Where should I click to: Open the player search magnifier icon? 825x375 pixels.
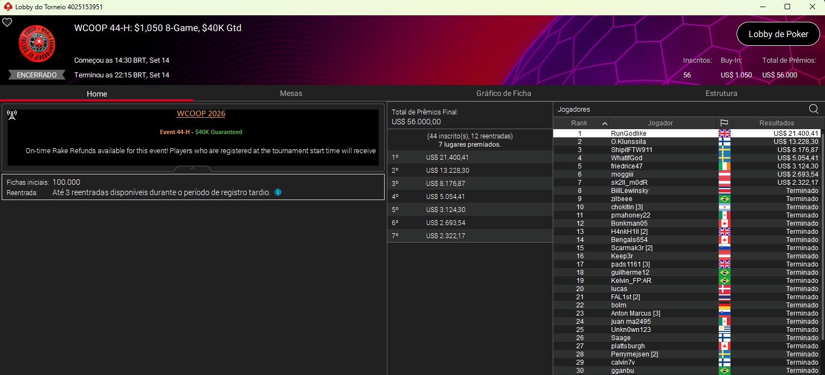tap(814, 109)
